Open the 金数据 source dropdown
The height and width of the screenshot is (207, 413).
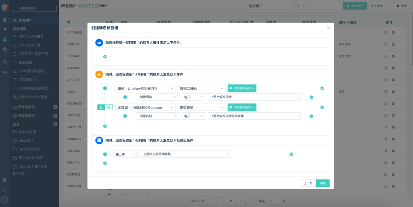click(x=146, y=107)
